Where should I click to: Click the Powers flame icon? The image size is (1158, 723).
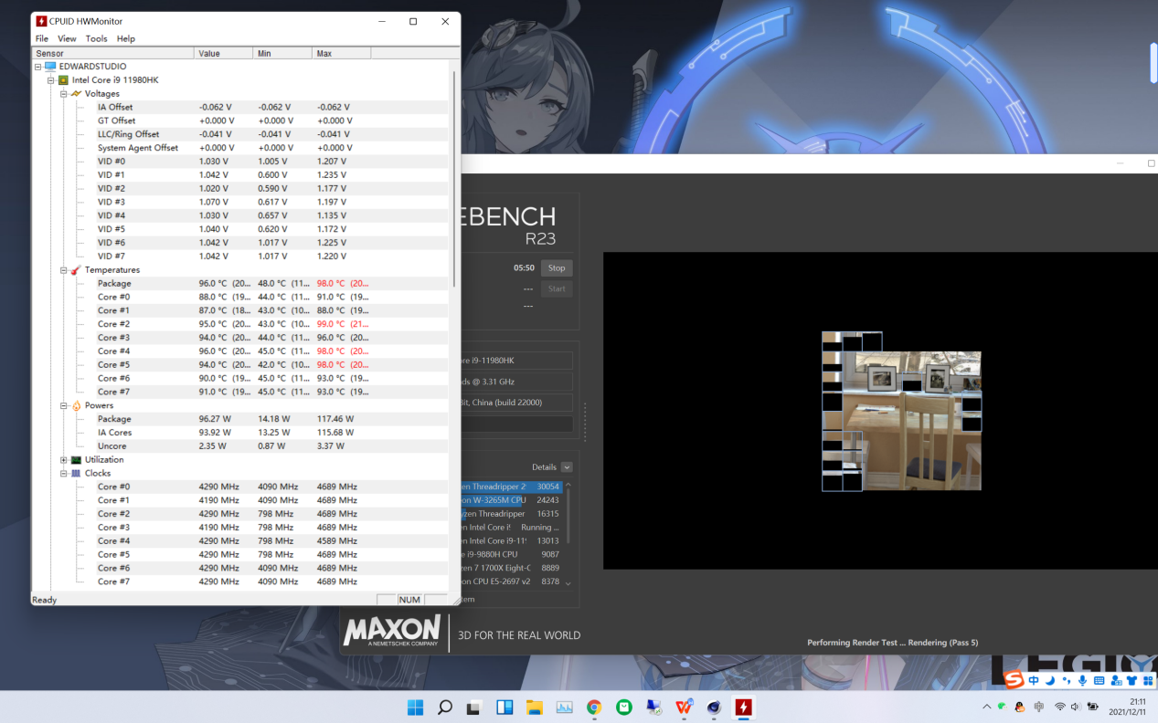coord(76,405)
